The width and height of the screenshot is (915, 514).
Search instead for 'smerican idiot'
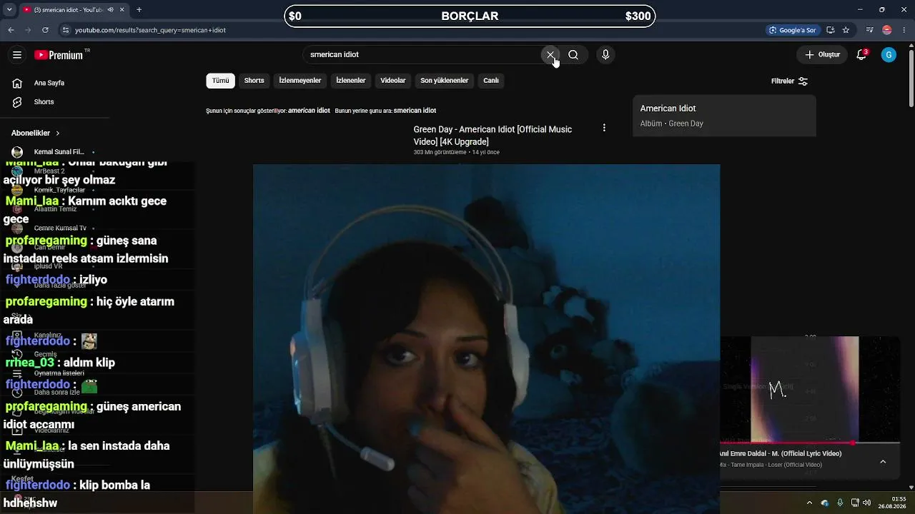coord(415,111)
